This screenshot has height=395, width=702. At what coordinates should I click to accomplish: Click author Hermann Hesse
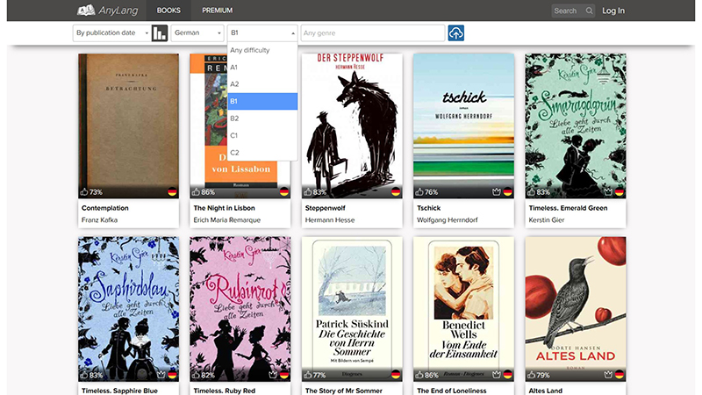[330, 220]
